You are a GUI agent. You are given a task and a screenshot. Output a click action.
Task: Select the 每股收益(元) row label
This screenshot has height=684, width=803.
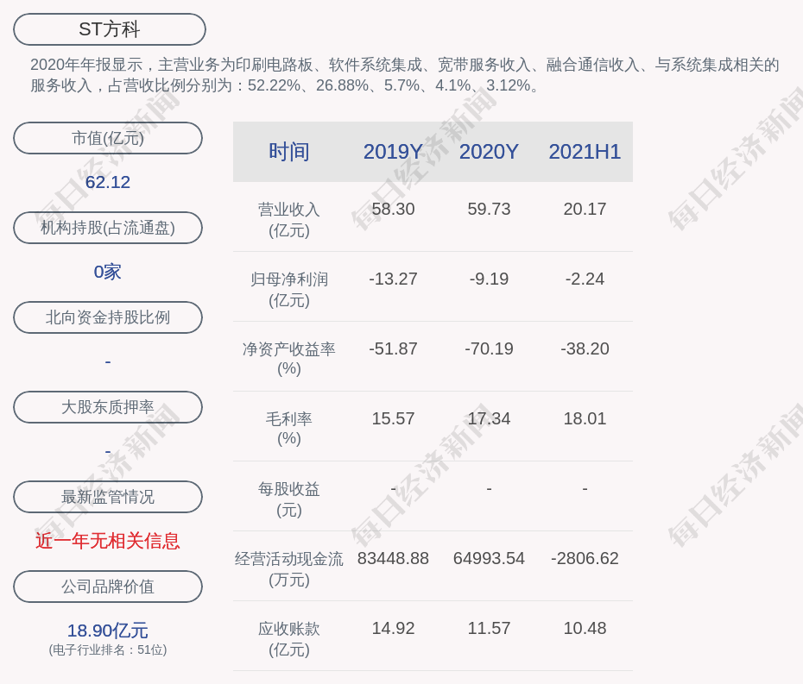pyautogui.click(x=289, y=499)
